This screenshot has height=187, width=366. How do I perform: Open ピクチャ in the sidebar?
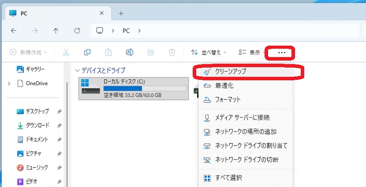click(x=29, y=154)
